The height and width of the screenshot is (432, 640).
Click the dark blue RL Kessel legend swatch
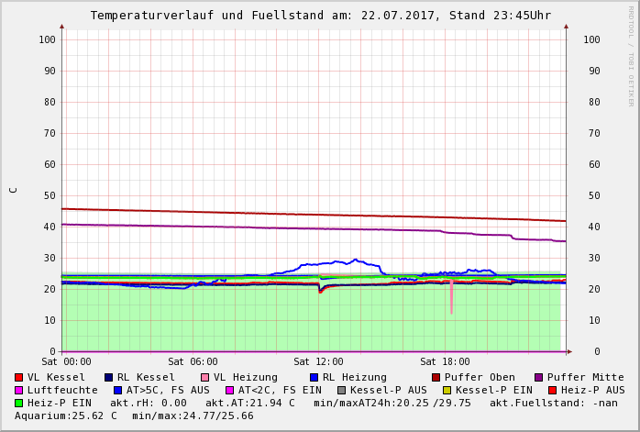(x=108, y=378)
